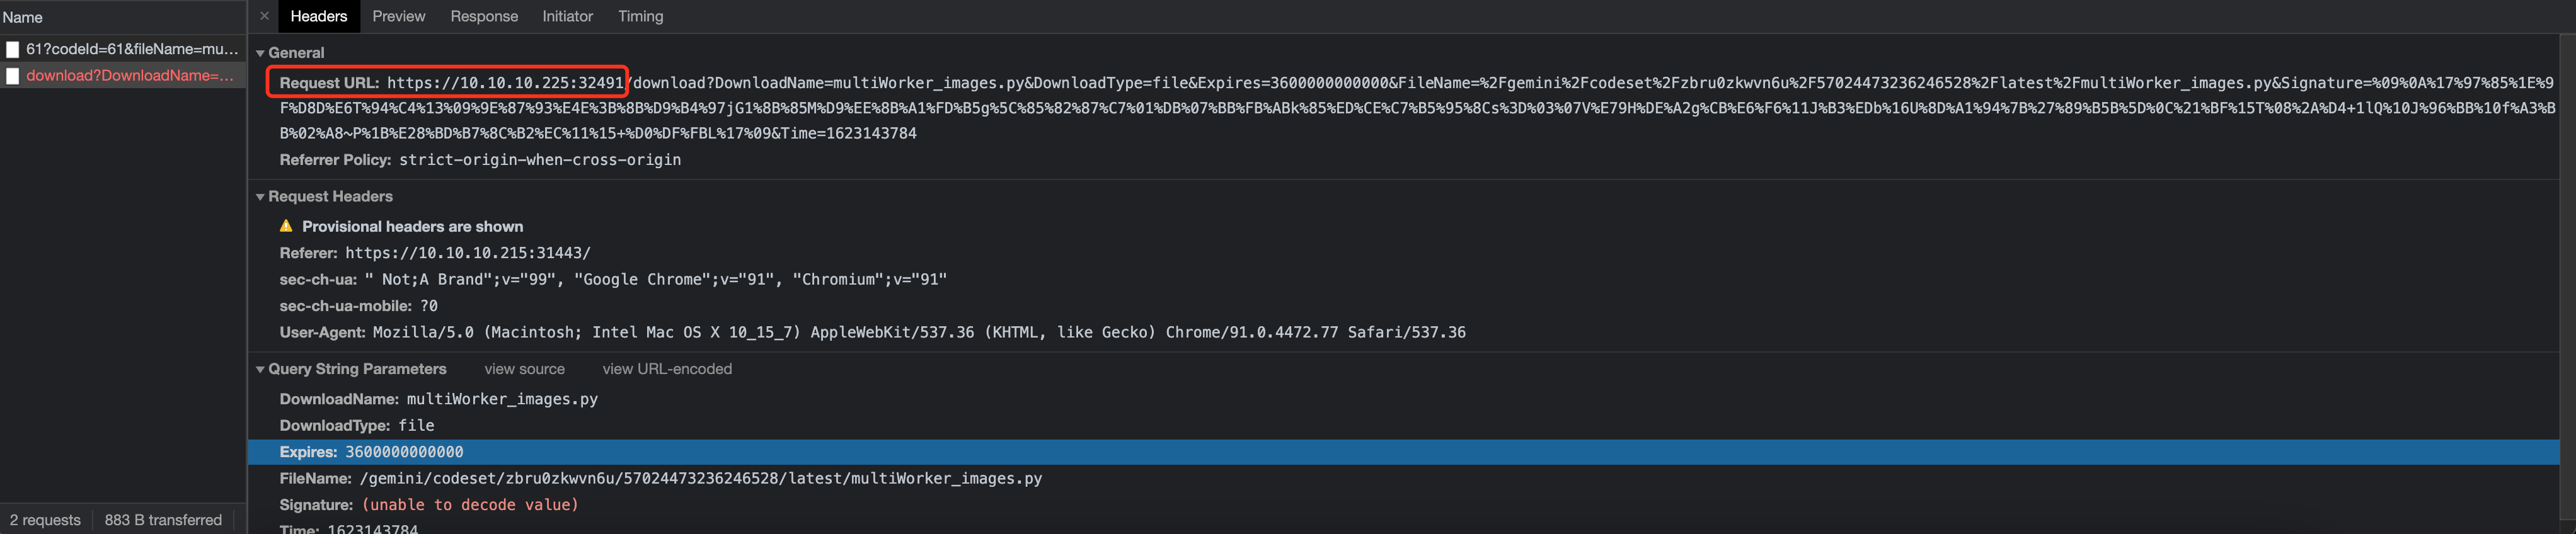2576x534 pixels.
Task: Click the sec-ch-ua-mobile ?0 row
Action: [x=358, y=306]
